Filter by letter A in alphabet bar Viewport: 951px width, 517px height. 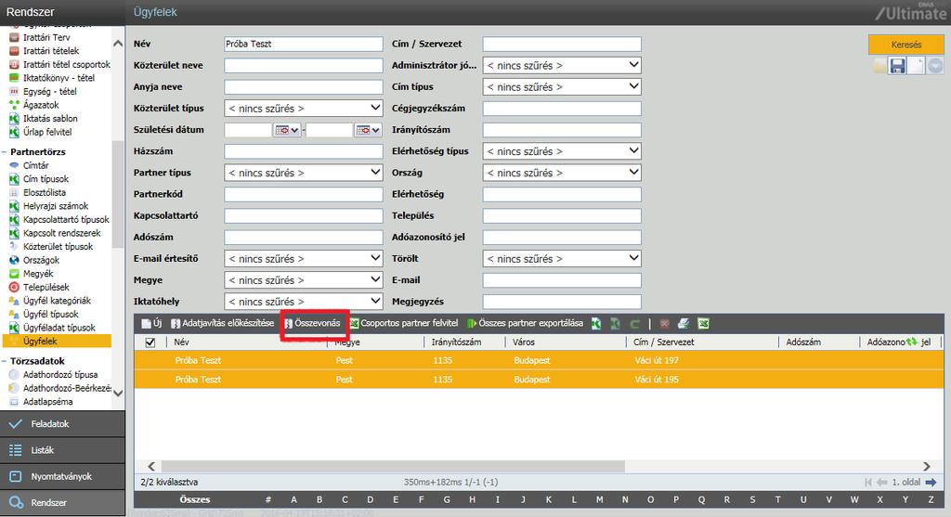(293, 500)
